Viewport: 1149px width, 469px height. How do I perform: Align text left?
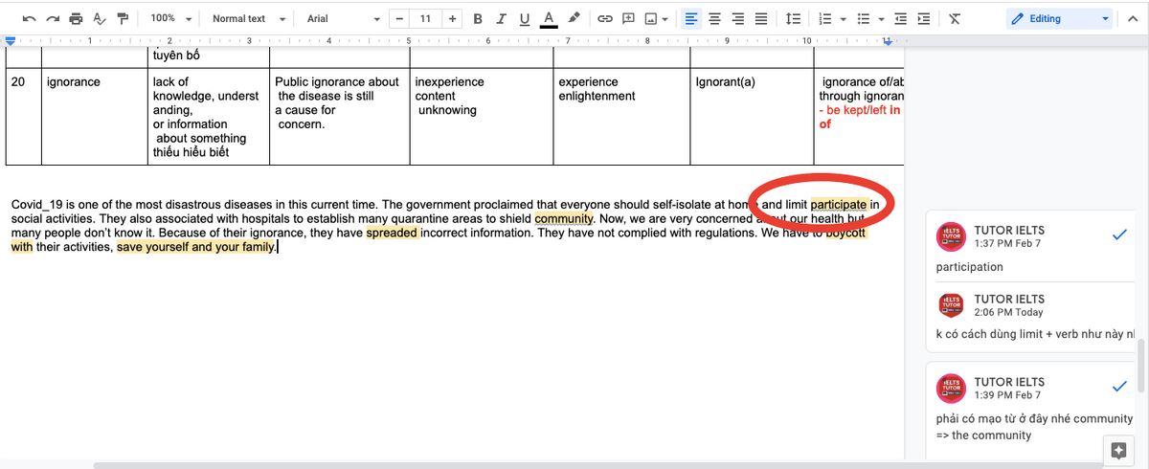(x=691, y=18)
